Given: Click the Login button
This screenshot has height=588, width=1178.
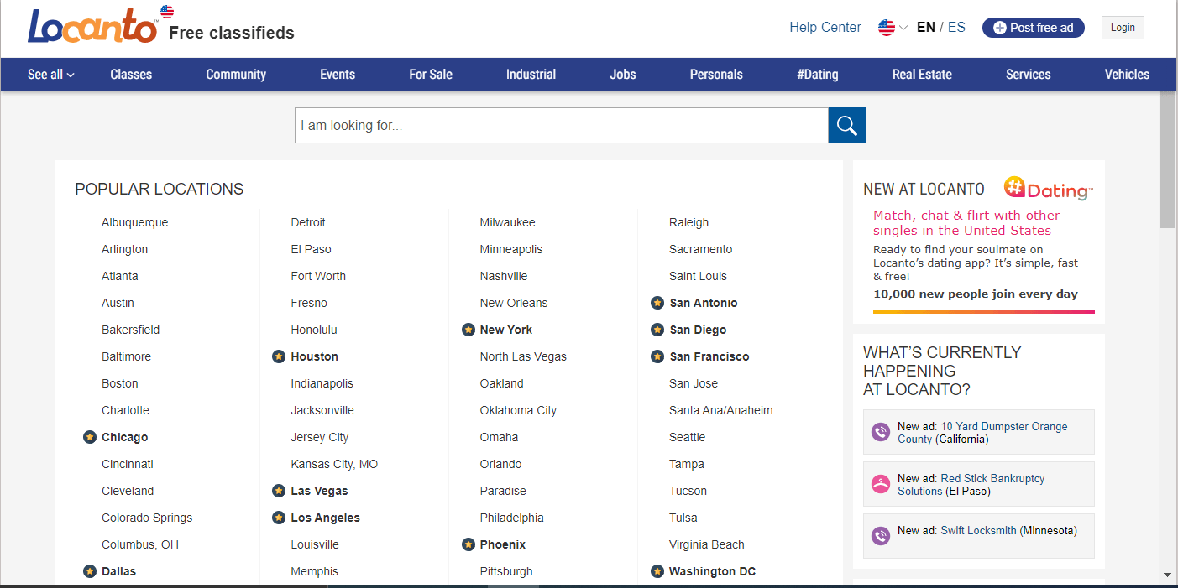Looking at the screenshot, I should (1123, 28).
